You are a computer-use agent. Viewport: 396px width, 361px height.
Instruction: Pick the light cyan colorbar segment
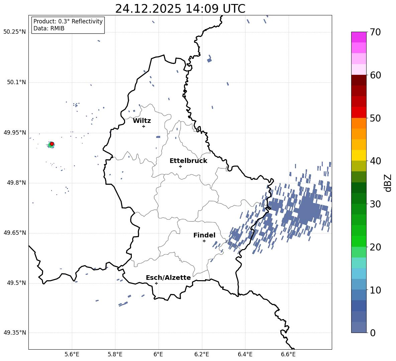pos(359,263)
